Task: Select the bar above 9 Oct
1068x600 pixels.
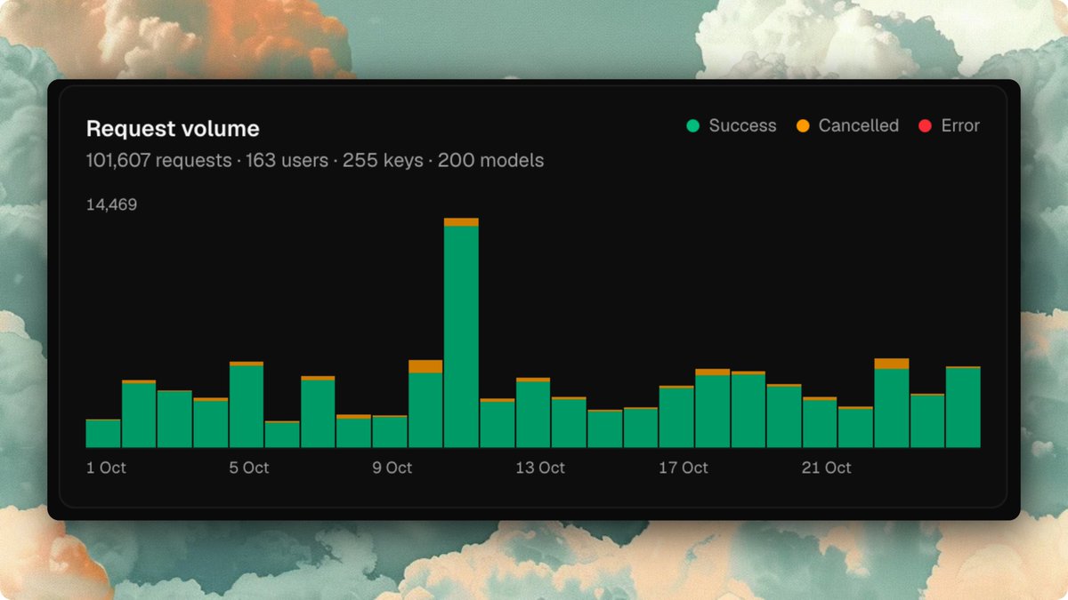Action: click(390, 431)
